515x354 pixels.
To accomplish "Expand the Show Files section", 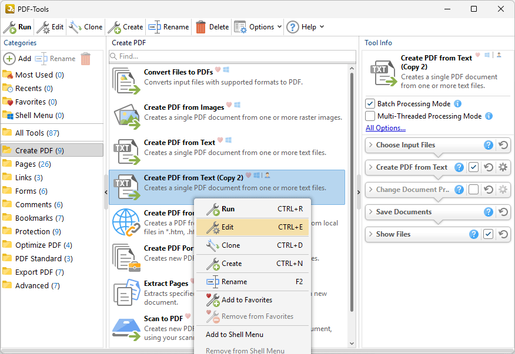I will click(x=370, y=234).
